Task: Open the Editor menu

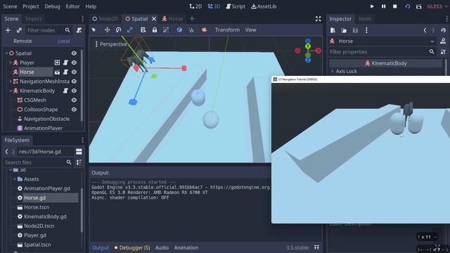Action: [72, 6]
